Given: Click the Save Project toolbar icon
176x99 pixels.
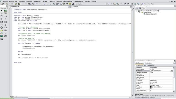Looking at the screenshot, I should pyautogui.click(x=19, y=4).
